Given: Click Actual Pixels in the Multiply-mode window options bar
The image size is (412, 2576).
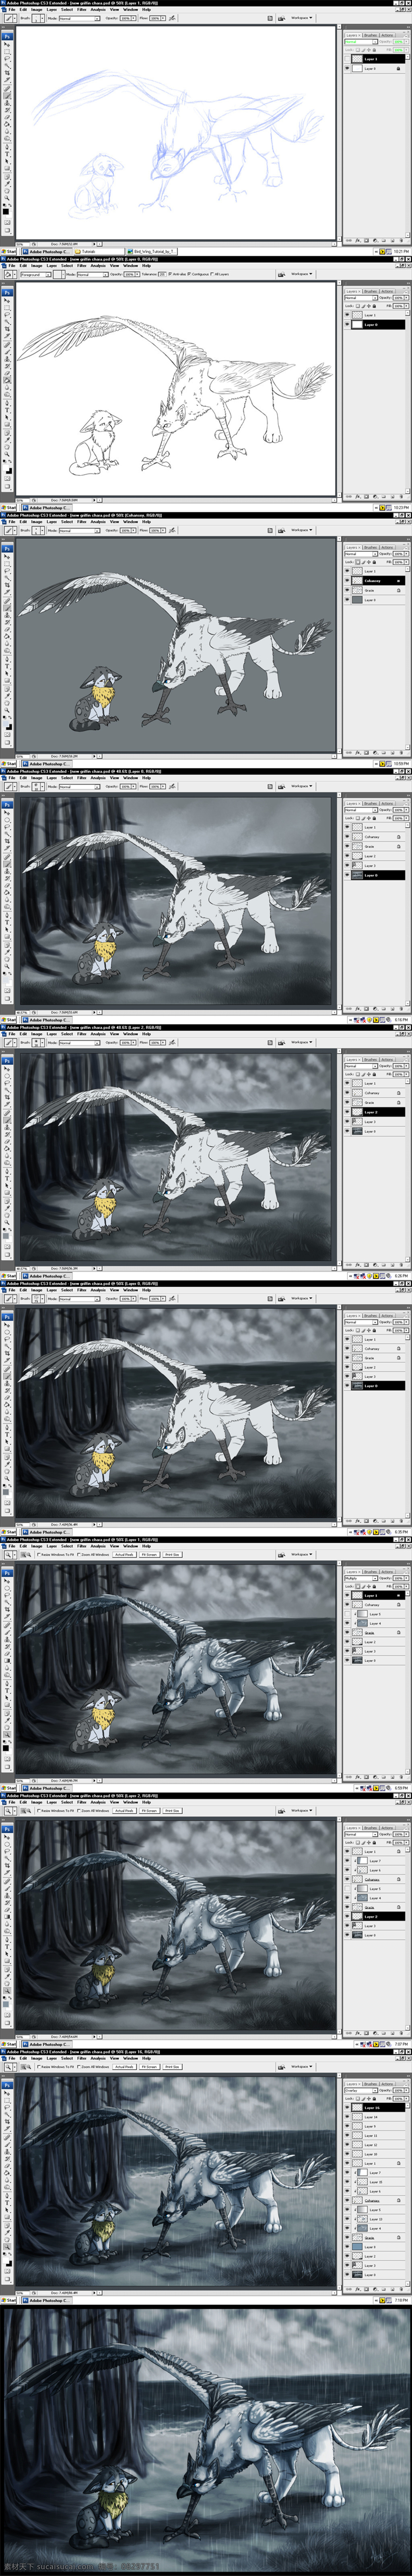Looking at the screenshot, I should point(124,1555).
